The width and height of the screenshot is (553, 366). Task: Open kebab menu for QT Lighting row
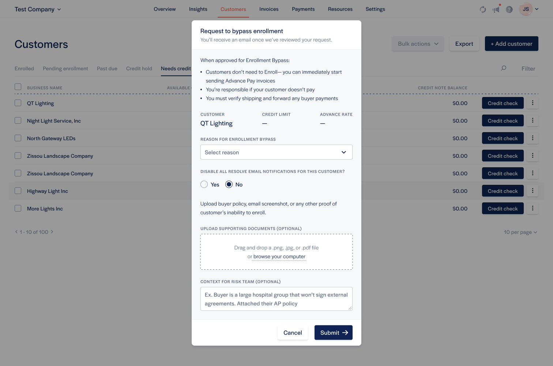click(x=533, y=103)
